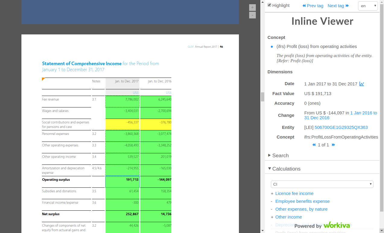Select actuarial gains 2016 value -5,087
The height and width of the screenshot is (233, 384).
coord(156,228)
